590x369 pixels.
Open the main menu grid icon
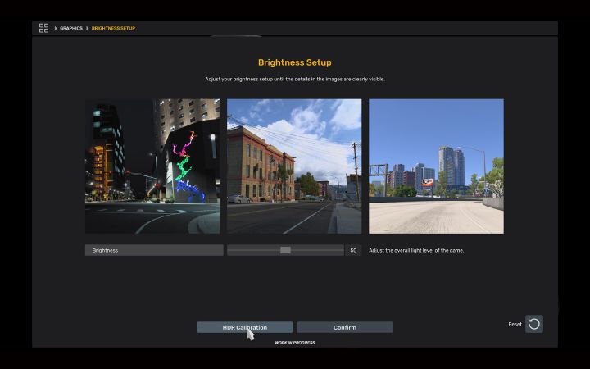(43, 28)
